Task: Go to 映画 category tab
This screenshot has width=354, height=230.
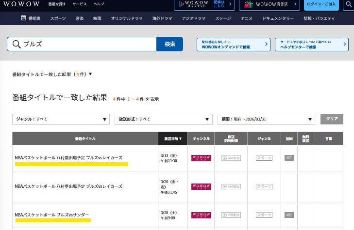Action: click(x=97, y=18)
